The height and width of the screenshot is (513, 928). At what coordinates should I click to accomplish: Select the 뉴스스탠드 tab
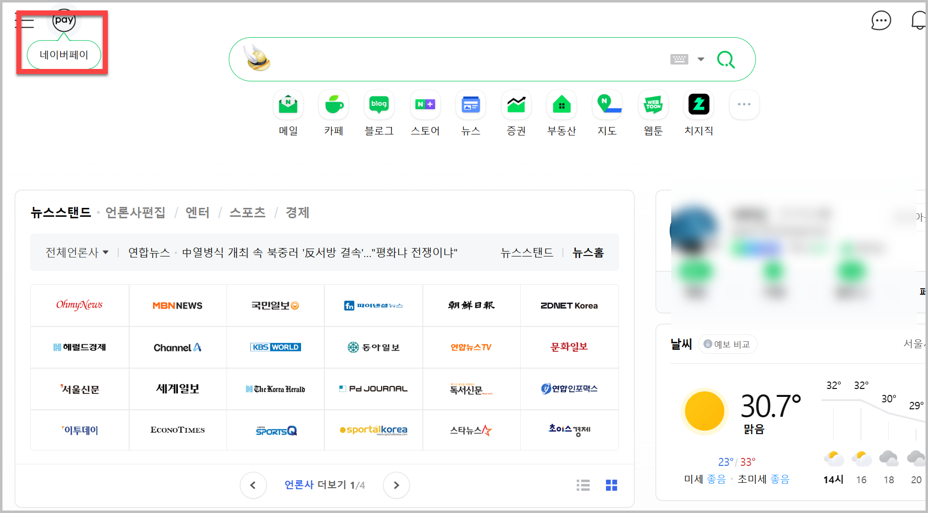(x=61, y=213)
